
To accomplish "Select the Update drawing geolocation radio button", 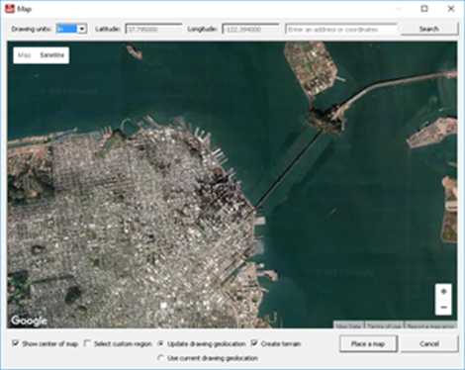I will coord(160,343).
